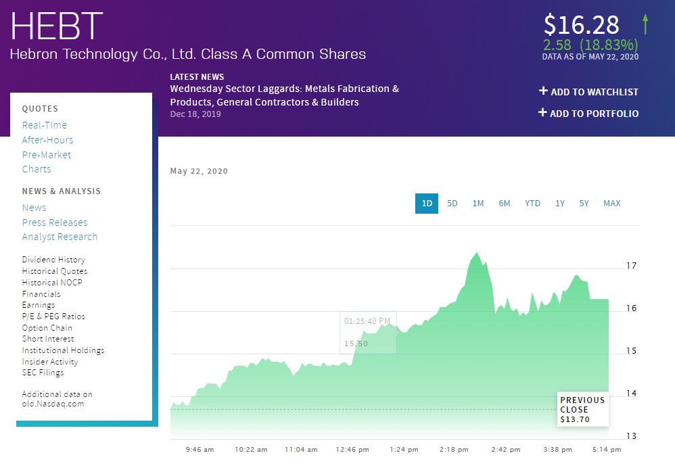The image size is (675, 468).
Task: Click the May 22, 2020 chart date
Action: tap(199, 171)
